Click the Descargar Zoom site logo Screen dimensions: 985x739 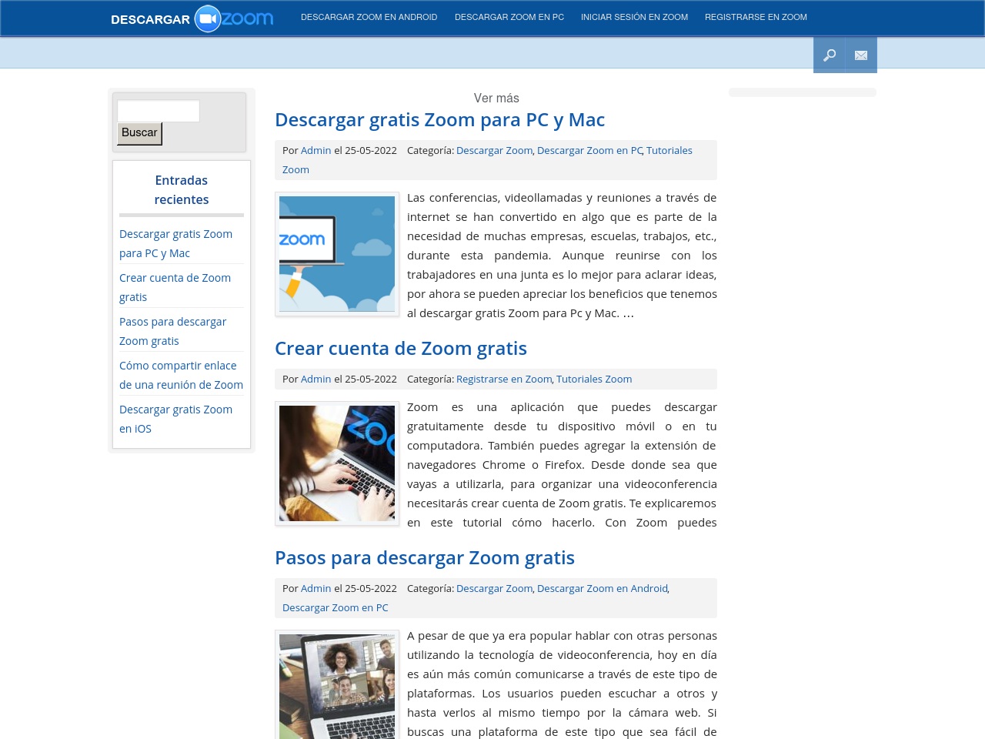(192, 18)
